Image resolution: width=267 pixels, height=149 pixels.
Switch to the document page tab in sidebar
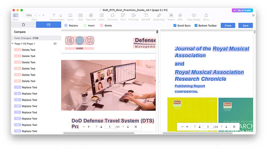[x=23, y=25]
